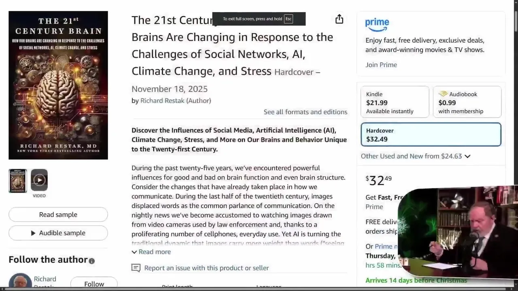This screenshot has width=518, height=291.
Task: Select the Audiobook format option
Action: [467, 102]
